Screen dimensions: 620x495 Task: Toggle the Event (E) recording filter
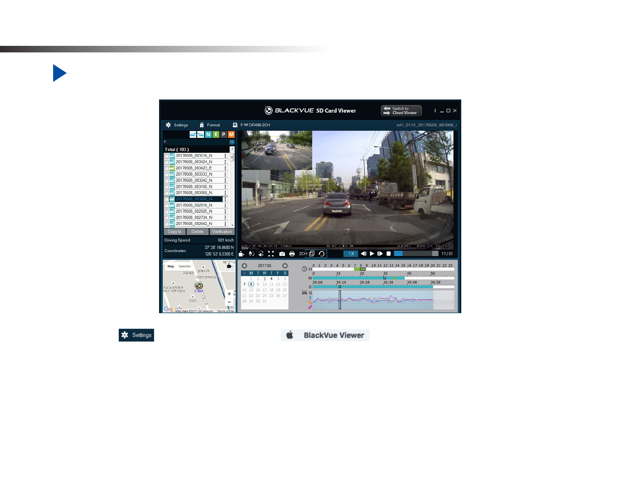216,134
